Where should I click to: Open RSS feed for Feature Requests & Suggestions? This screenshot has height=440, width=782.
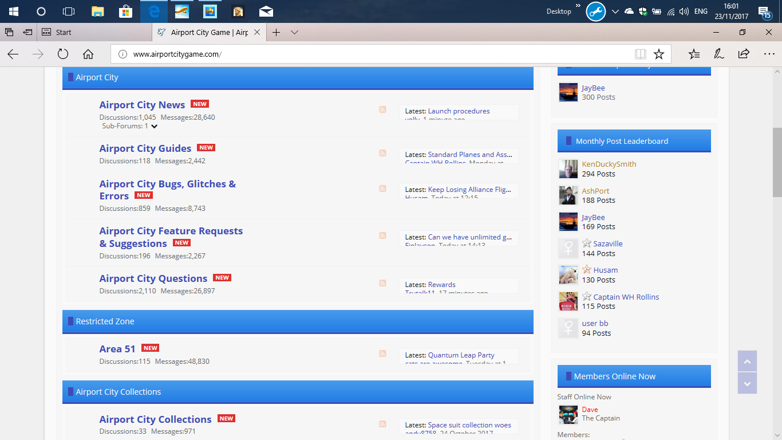click(x=382, y=235)
